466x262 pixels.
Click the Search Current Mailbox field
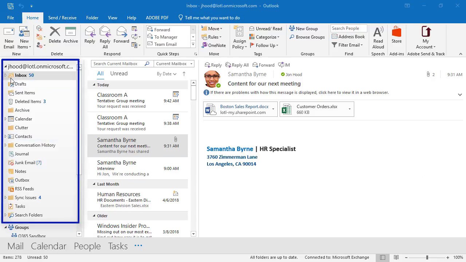[x=118, y=64]
